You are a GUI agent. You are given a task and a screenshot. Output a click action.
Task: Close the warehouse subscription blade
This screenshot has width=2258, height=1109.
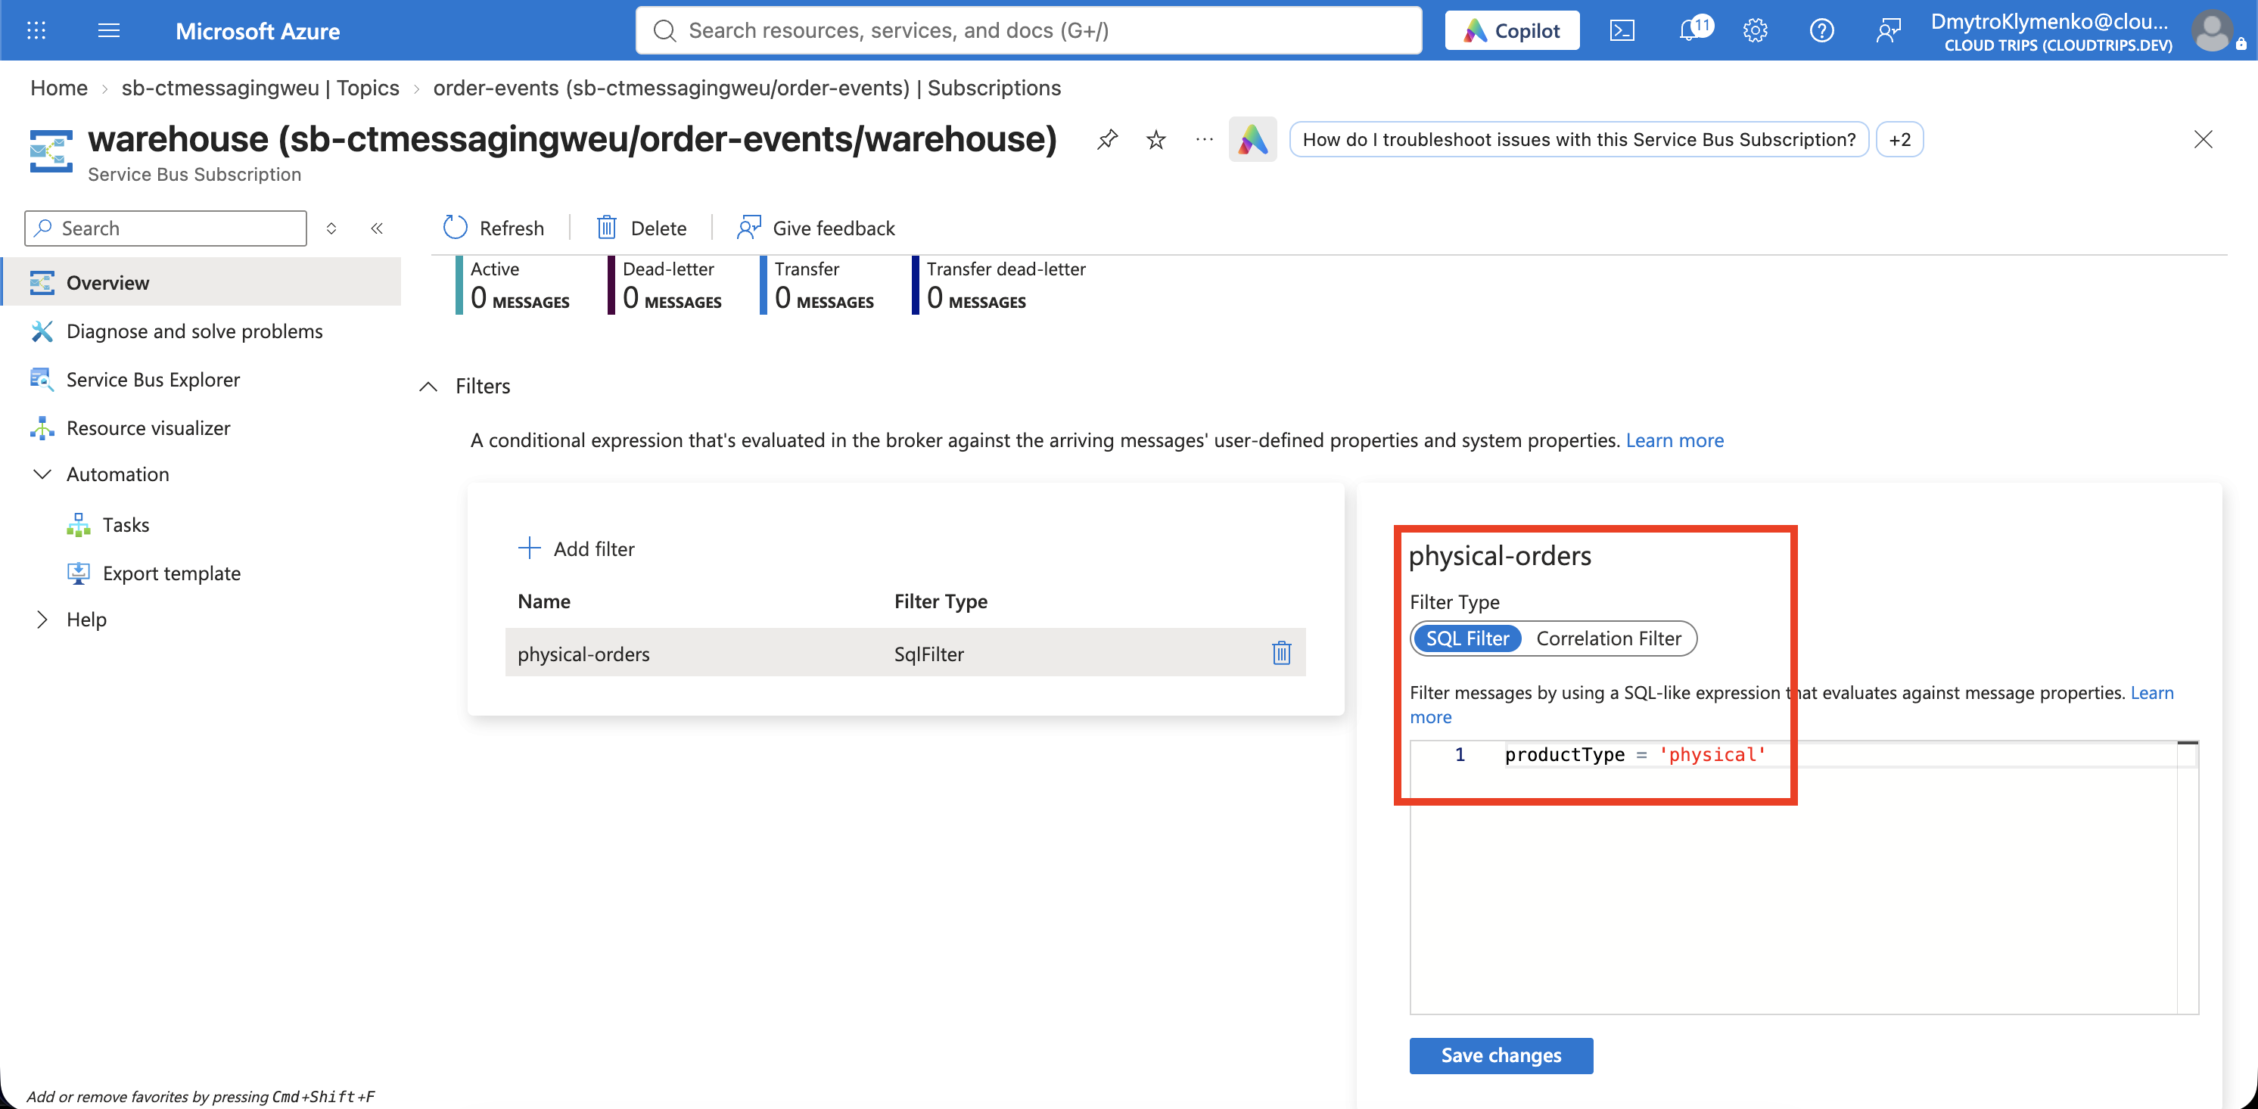point(2203,139)
